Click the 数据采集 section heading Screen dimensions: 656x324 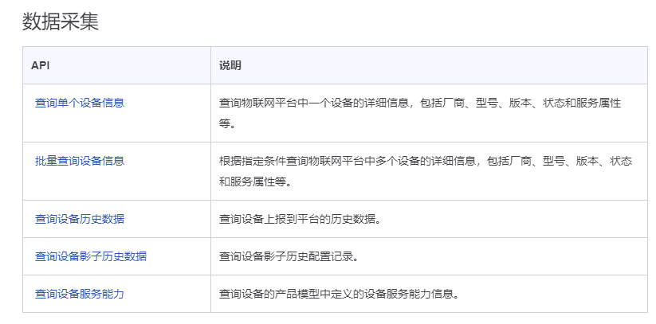[x=61, y=21]
